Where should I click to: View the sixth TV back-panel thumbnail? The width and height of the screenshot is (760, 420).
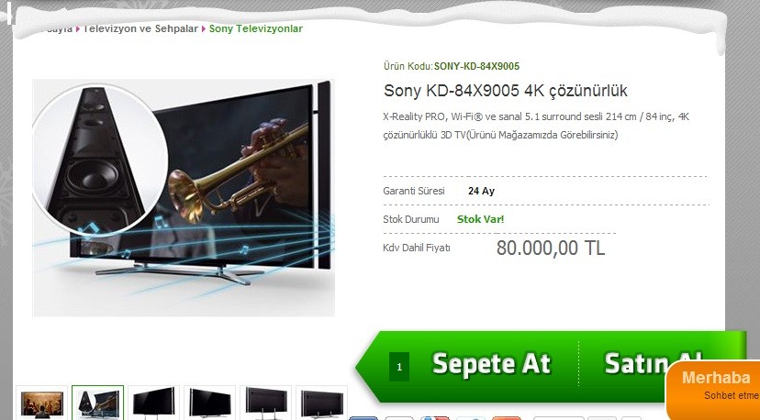pyautogui.click(x=322, y=403)
